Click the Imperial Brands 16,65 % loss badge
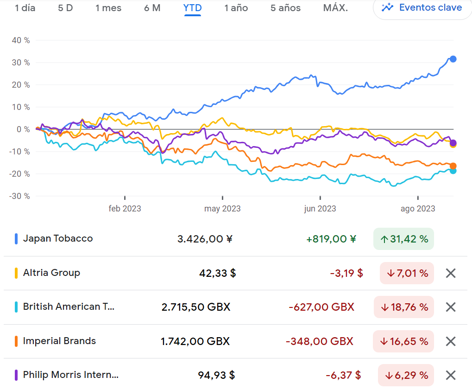472x390 pixels. point(403,341)
